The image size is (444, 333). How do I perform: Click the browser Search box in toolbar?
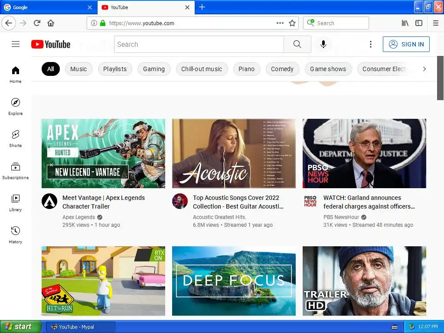pyautogui.click(x=336, y=23)
